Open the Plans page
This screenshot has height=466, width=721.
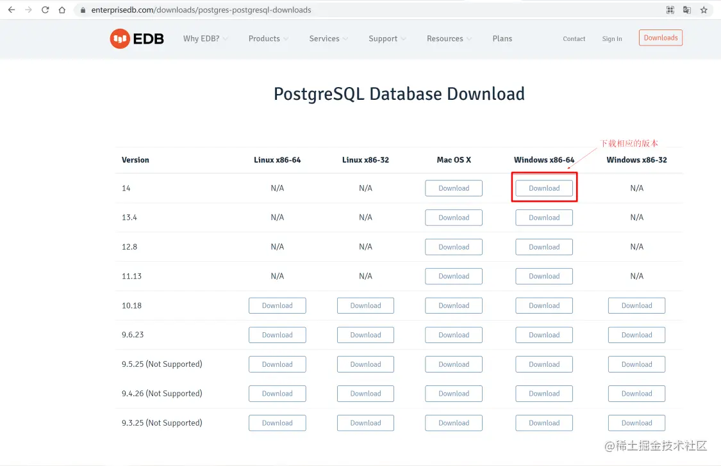(502, 38)
